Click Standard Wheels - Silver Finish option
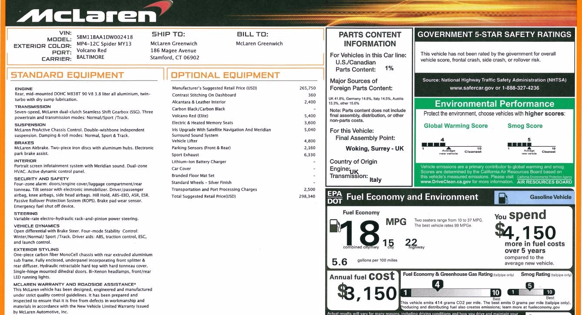The width and height of the screenshot is (582, 315). [x=202, y=183]
